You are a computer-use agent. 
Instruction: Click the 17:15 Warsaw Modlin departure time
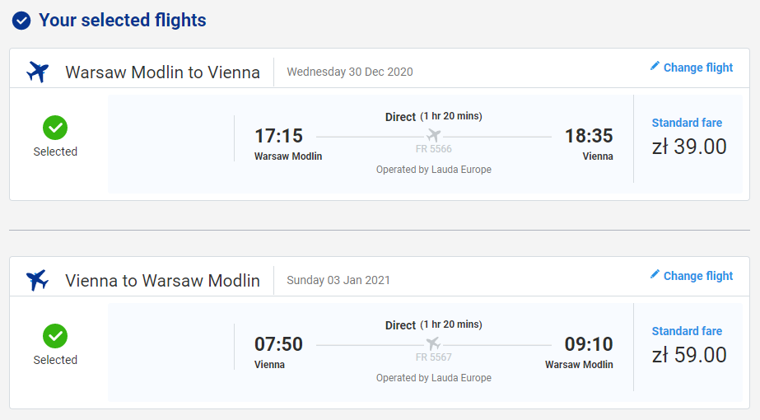click(278, 136)
